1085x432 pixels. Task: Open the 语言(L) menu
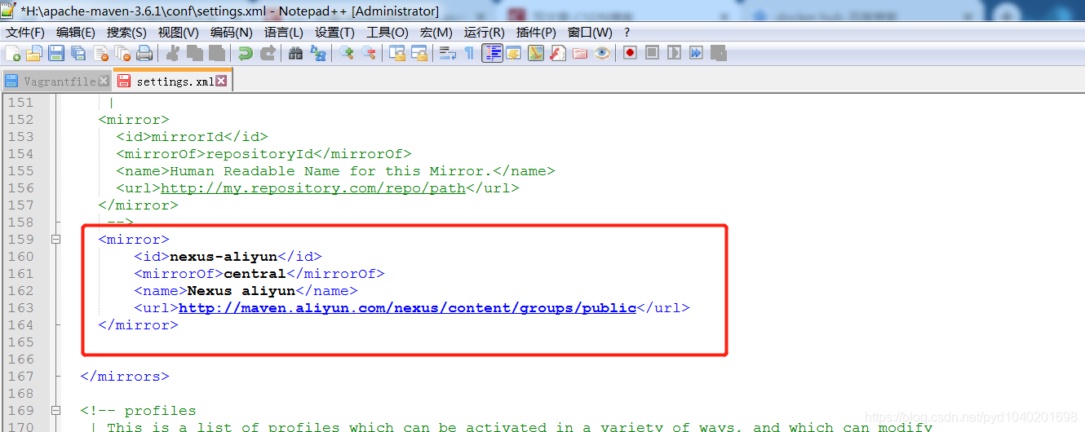(283, 32)
